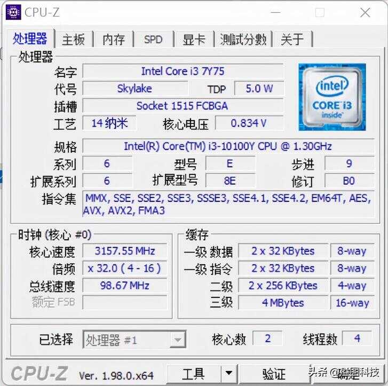The height and width of the screenshot is (386, 388).
Task: Open the processor selection dropdown arrow
Action: click(178, 340)
